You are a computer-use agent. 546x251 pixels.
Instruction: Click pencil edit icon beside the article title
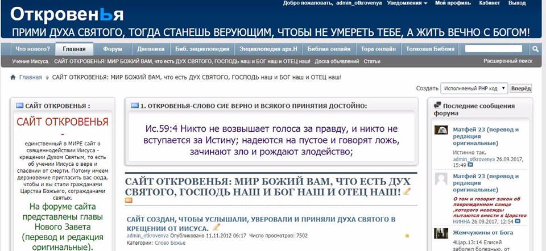232,228
